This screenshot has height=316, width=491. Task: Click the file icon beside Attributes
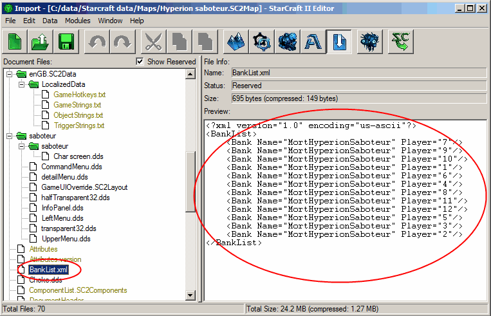coord(21,249)
